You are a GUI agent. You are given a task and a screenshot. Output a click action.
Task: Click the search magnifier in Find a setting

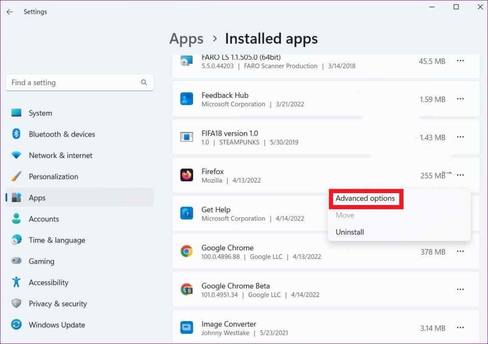(144, 82)
